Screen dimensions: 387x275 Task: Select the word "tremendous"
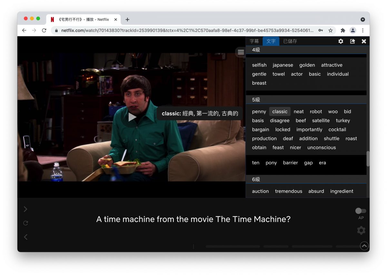[289, 191]
